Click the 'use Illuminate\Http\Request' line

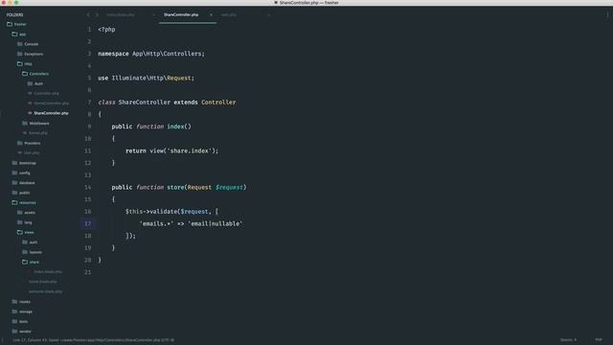click(146, 78)
